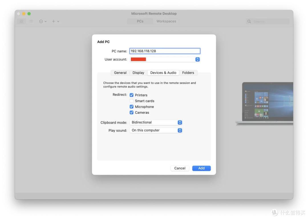This screenshot has width=308, height=219.
Task: Open the Play sound dropdown
Action: [x=156, y=130]
